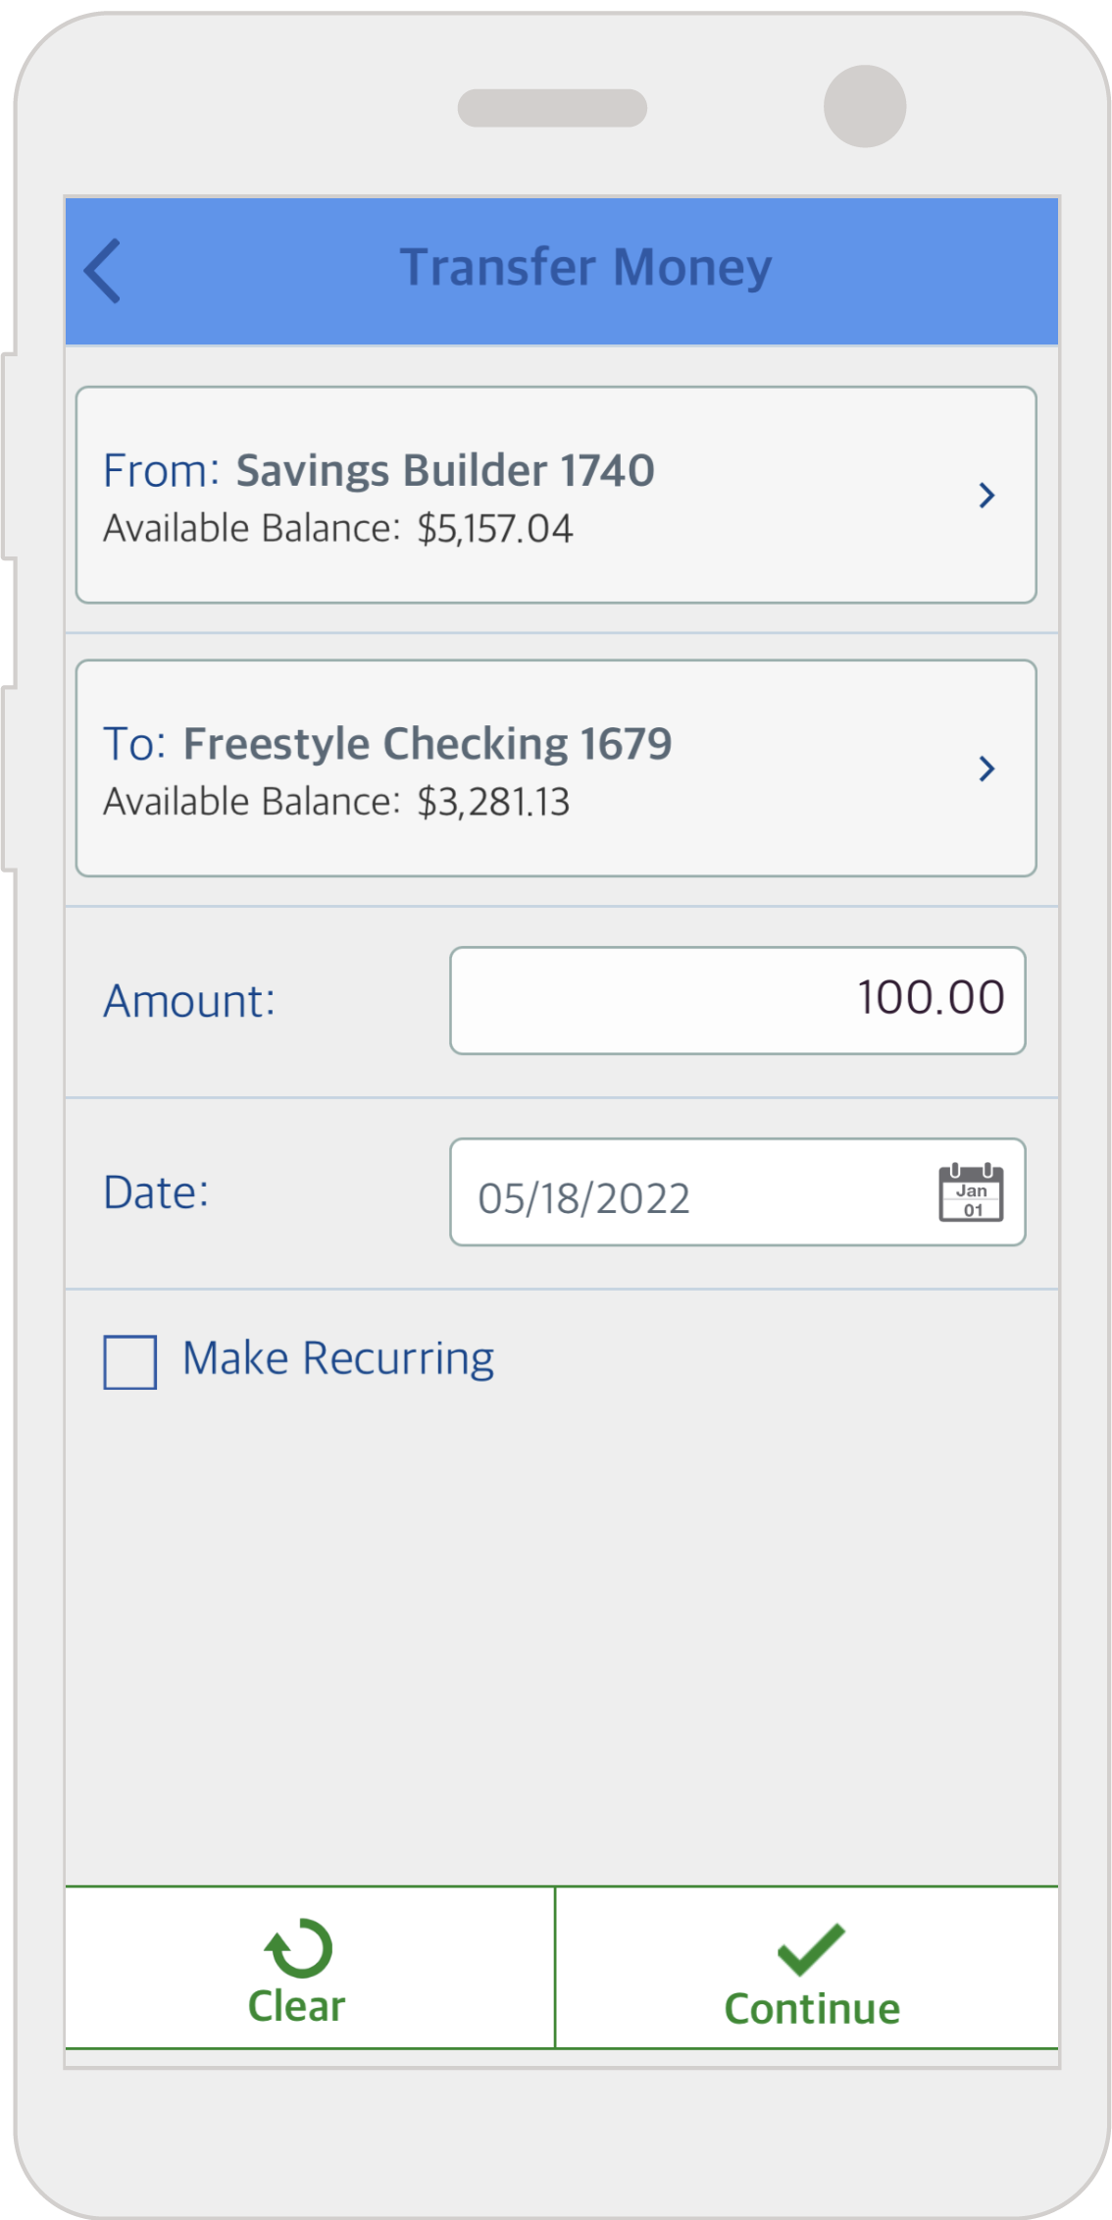
Task: Click the Amount field showing 100.00
Action: pos(736,1000)
